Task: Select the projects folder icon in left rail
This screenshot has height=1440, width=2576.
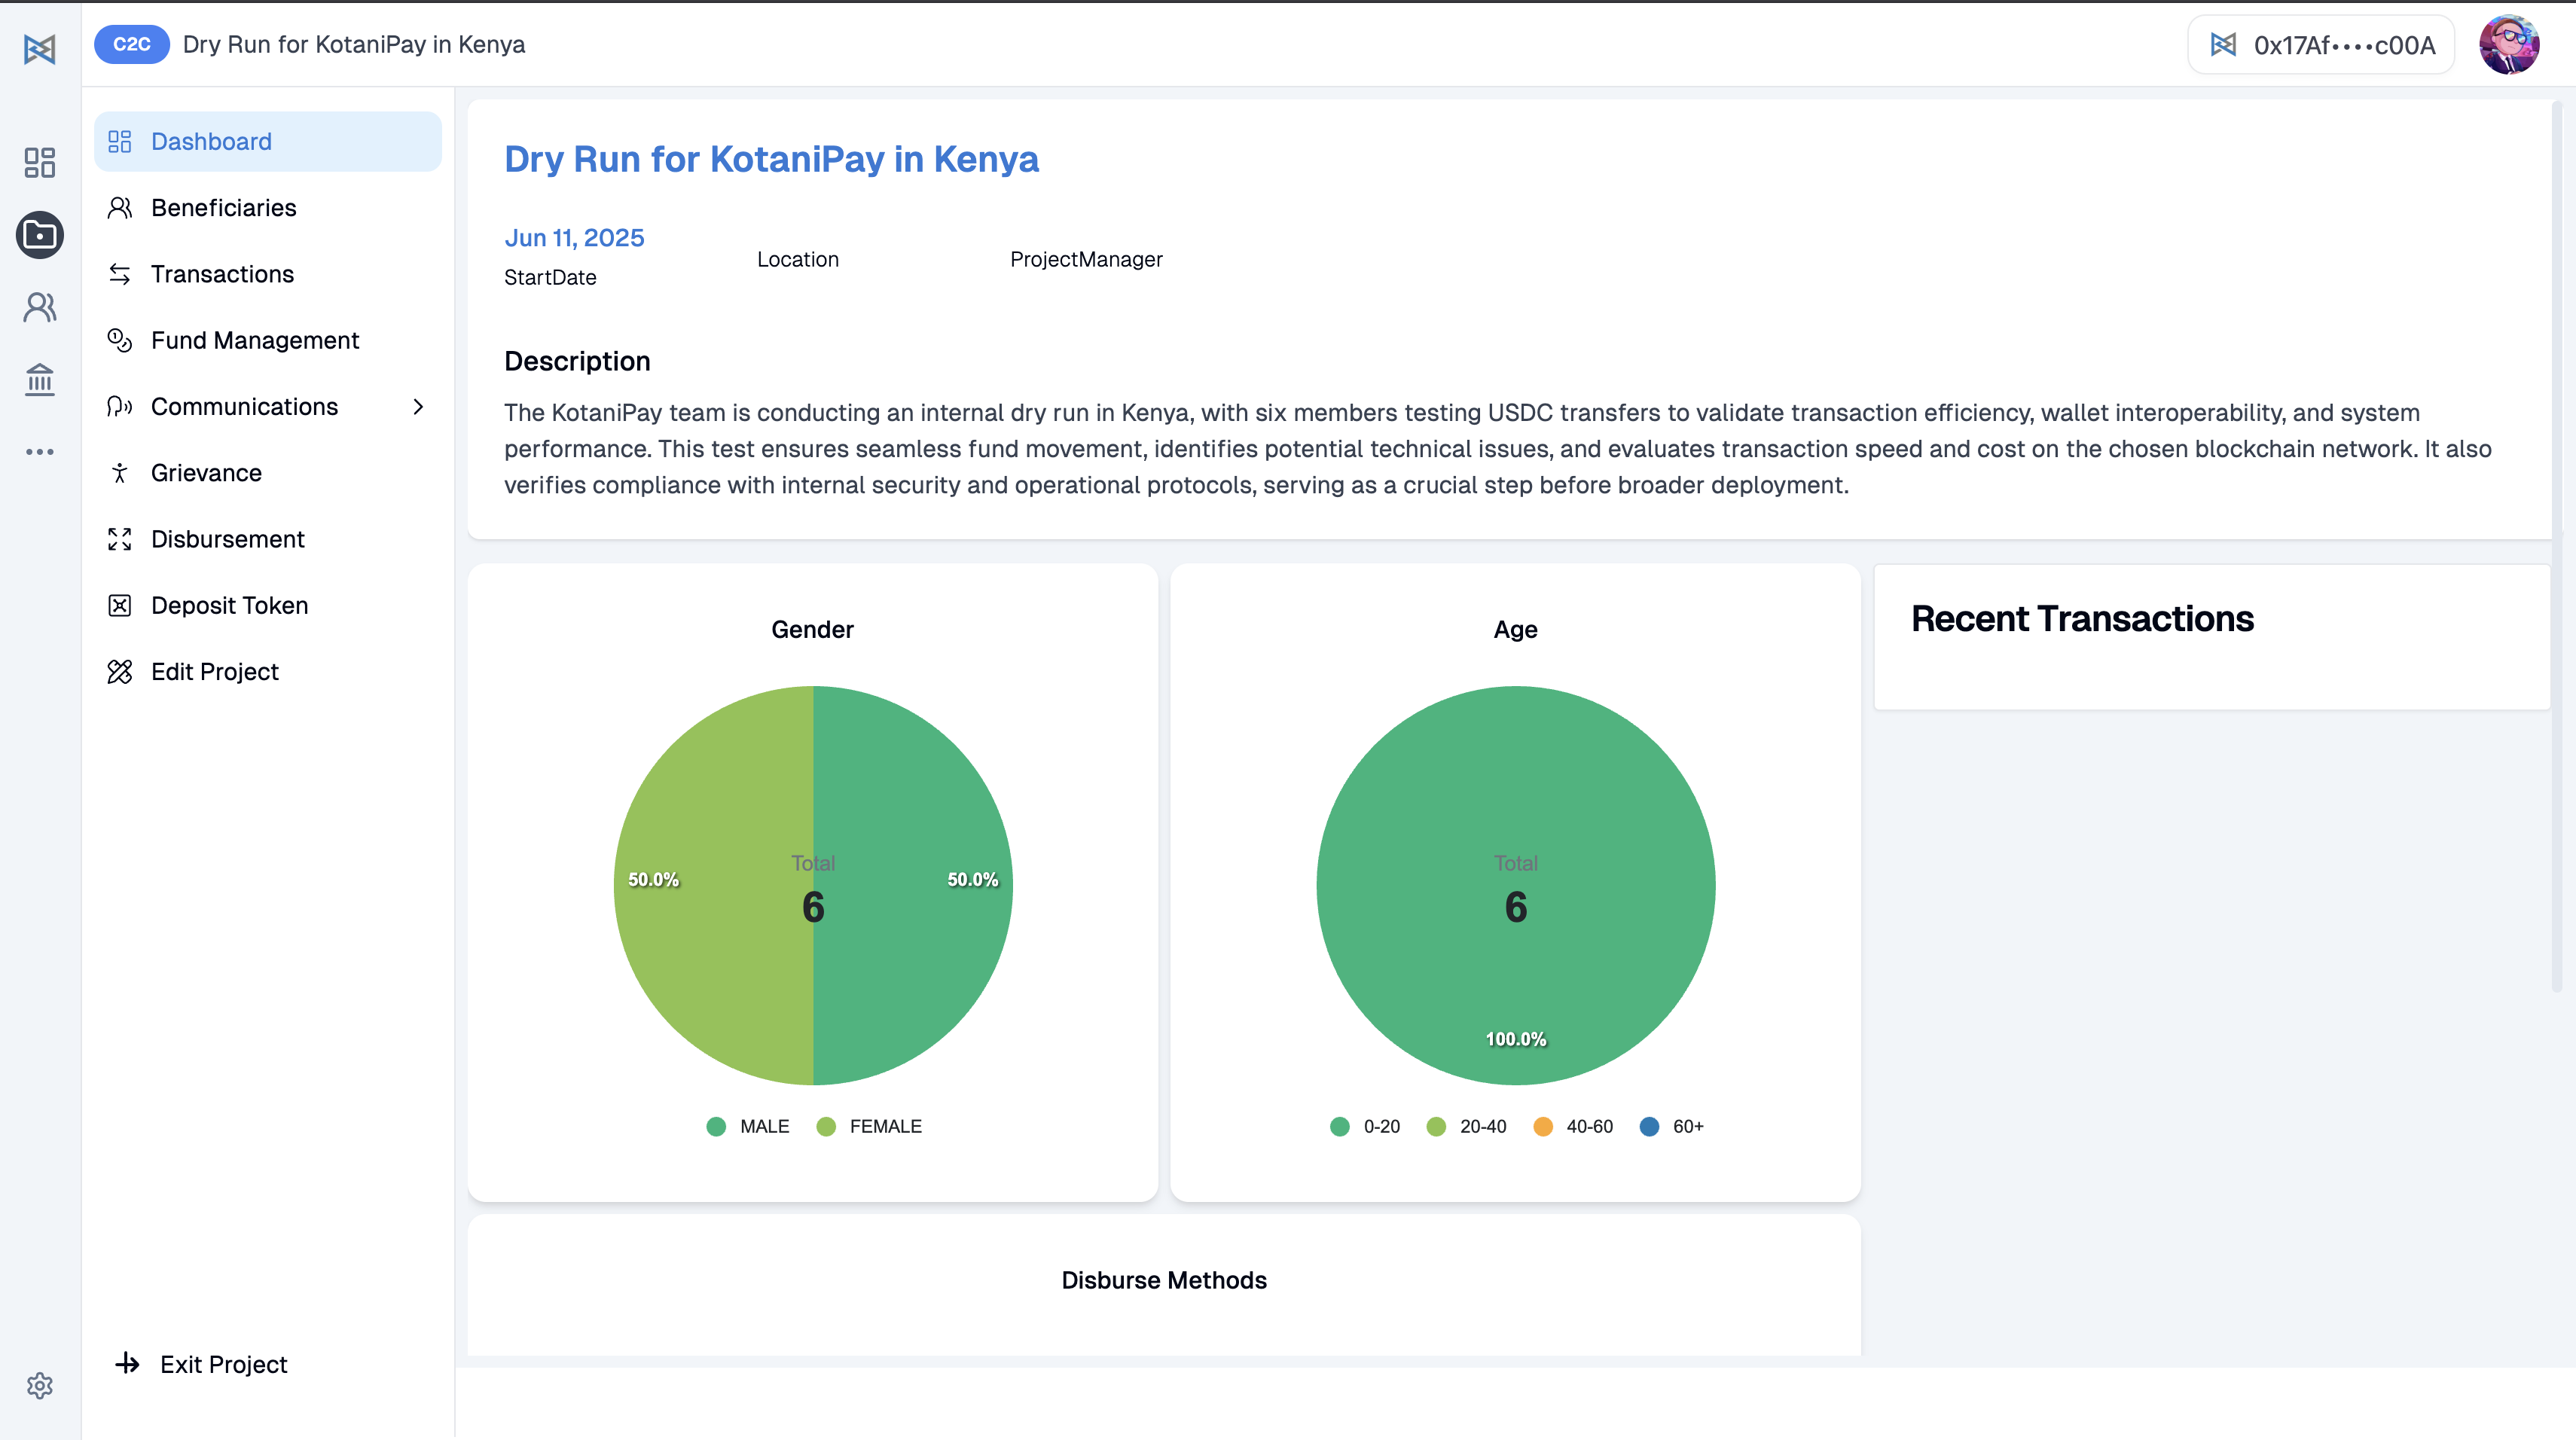Action: pyautogui.click(x=40, y=235)
